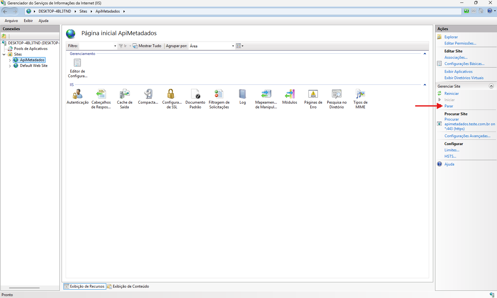
Task: Open the Arquivo menu
Action: coord(11,21)
